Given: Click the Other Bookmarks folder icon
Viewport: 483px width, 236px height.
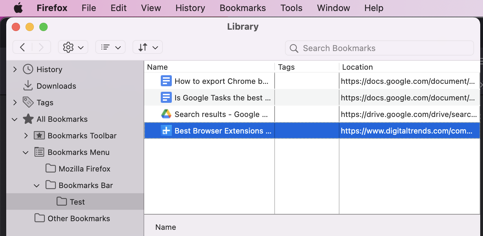Looking at the screenshot, I should [40, 218].
